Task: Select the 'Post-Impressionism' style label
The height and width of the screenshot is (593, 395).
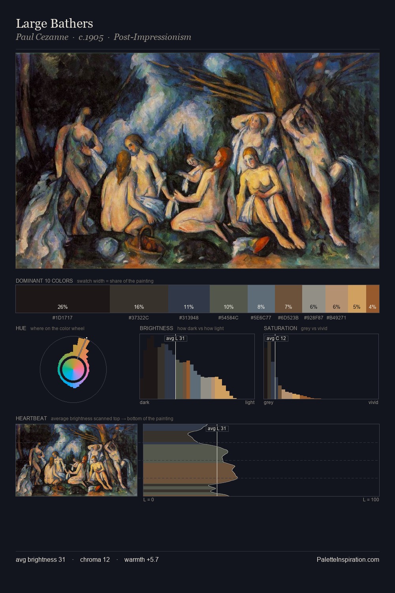Action: [x=152, y=37]
